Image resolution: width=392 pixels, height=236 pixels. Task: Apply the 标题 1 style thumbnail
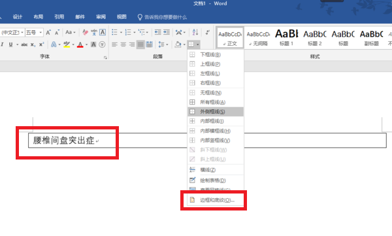click(287, 38)
